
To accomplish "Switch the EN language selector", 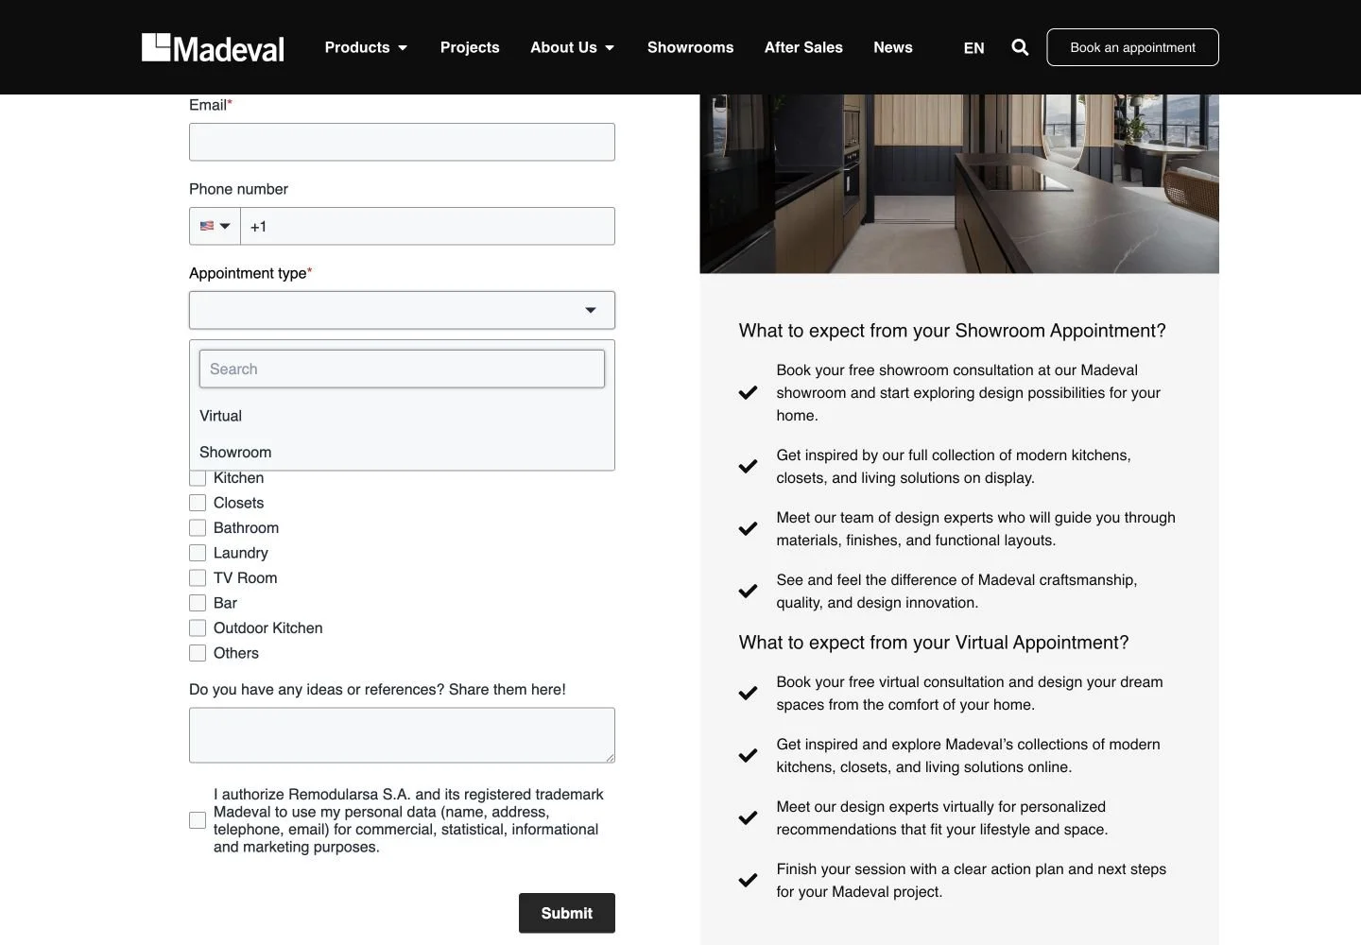I will (x=973, y=47).
